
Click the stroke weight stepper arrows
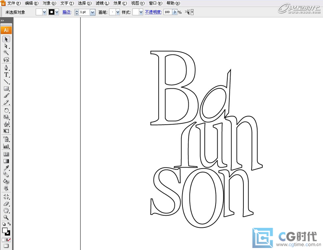point(77,12)
